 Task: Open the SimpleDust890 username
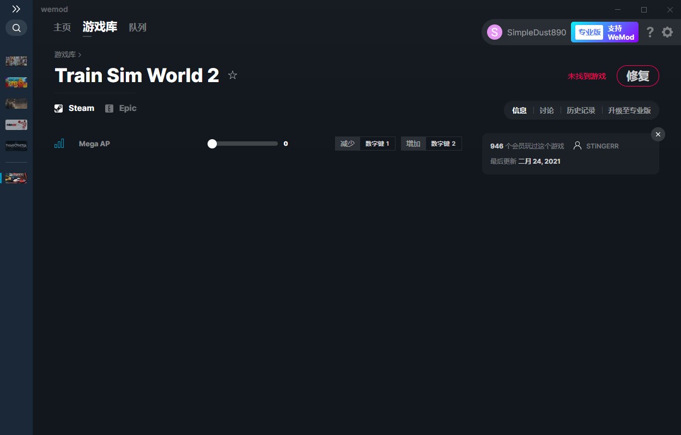click(537, 32)
